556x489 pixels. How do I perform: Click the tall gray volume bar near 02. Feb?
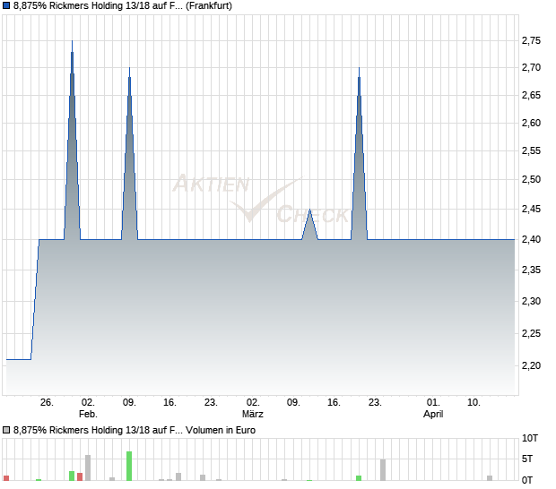(x=88, y=468)
